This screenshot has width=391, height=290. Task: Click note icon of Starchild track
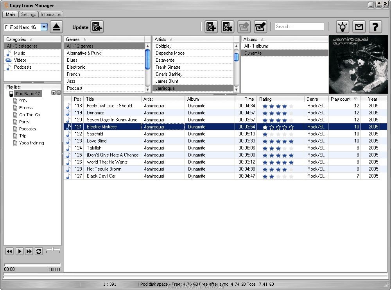(68, 134)
